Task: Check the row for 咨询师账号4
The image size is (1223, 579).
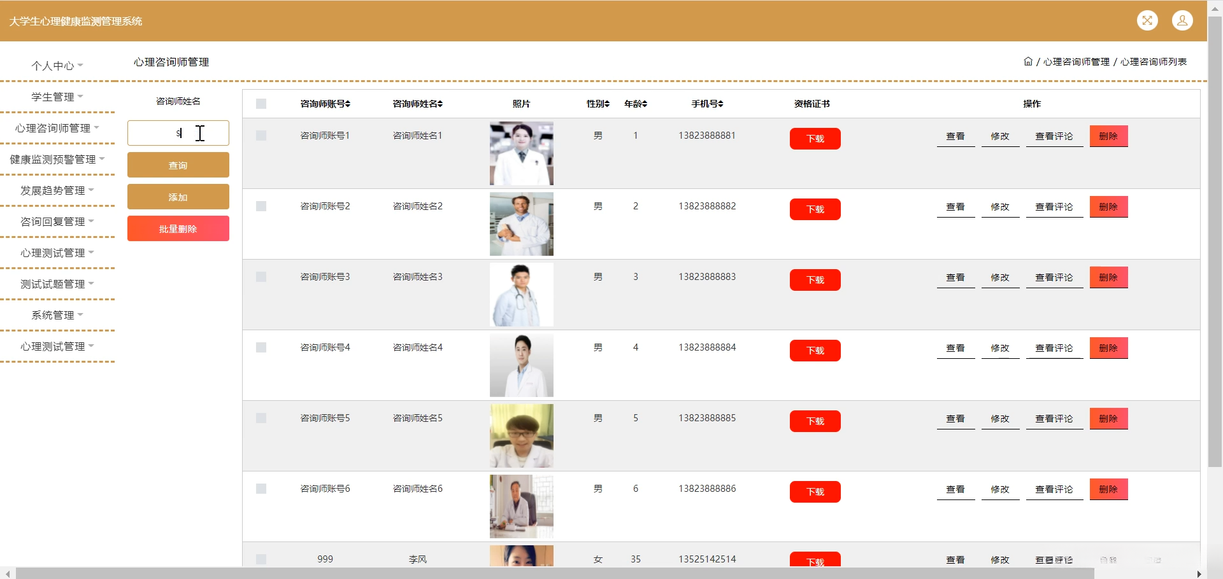Action: pyautogui.click(x=261, y=347)
